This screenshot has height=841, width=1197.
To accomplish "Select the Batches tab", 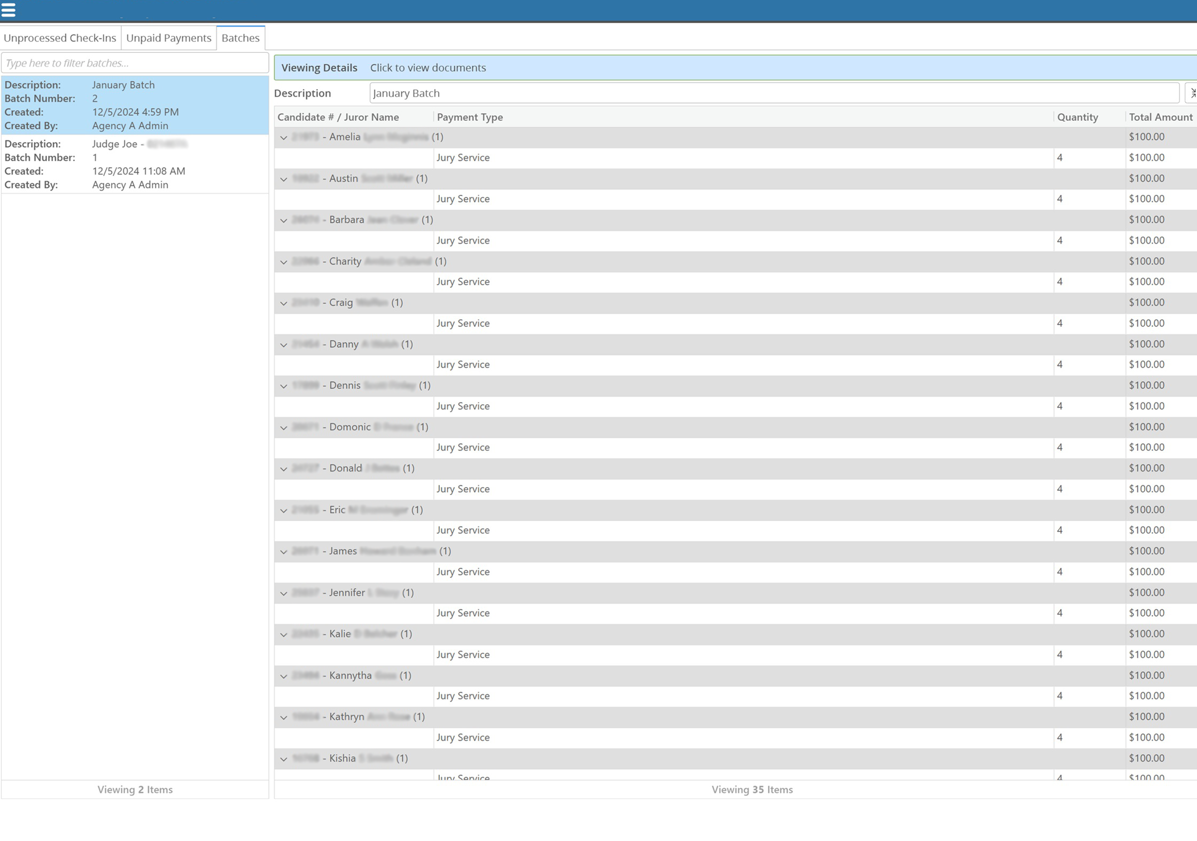I will click(240, 38).
